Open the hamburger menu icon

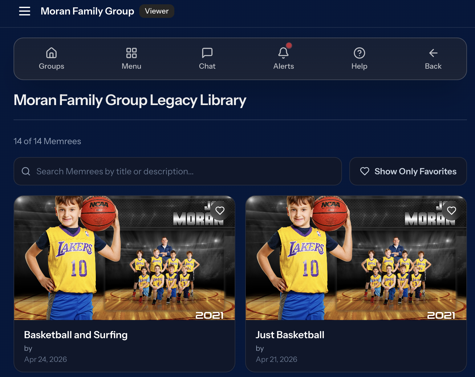25,11
